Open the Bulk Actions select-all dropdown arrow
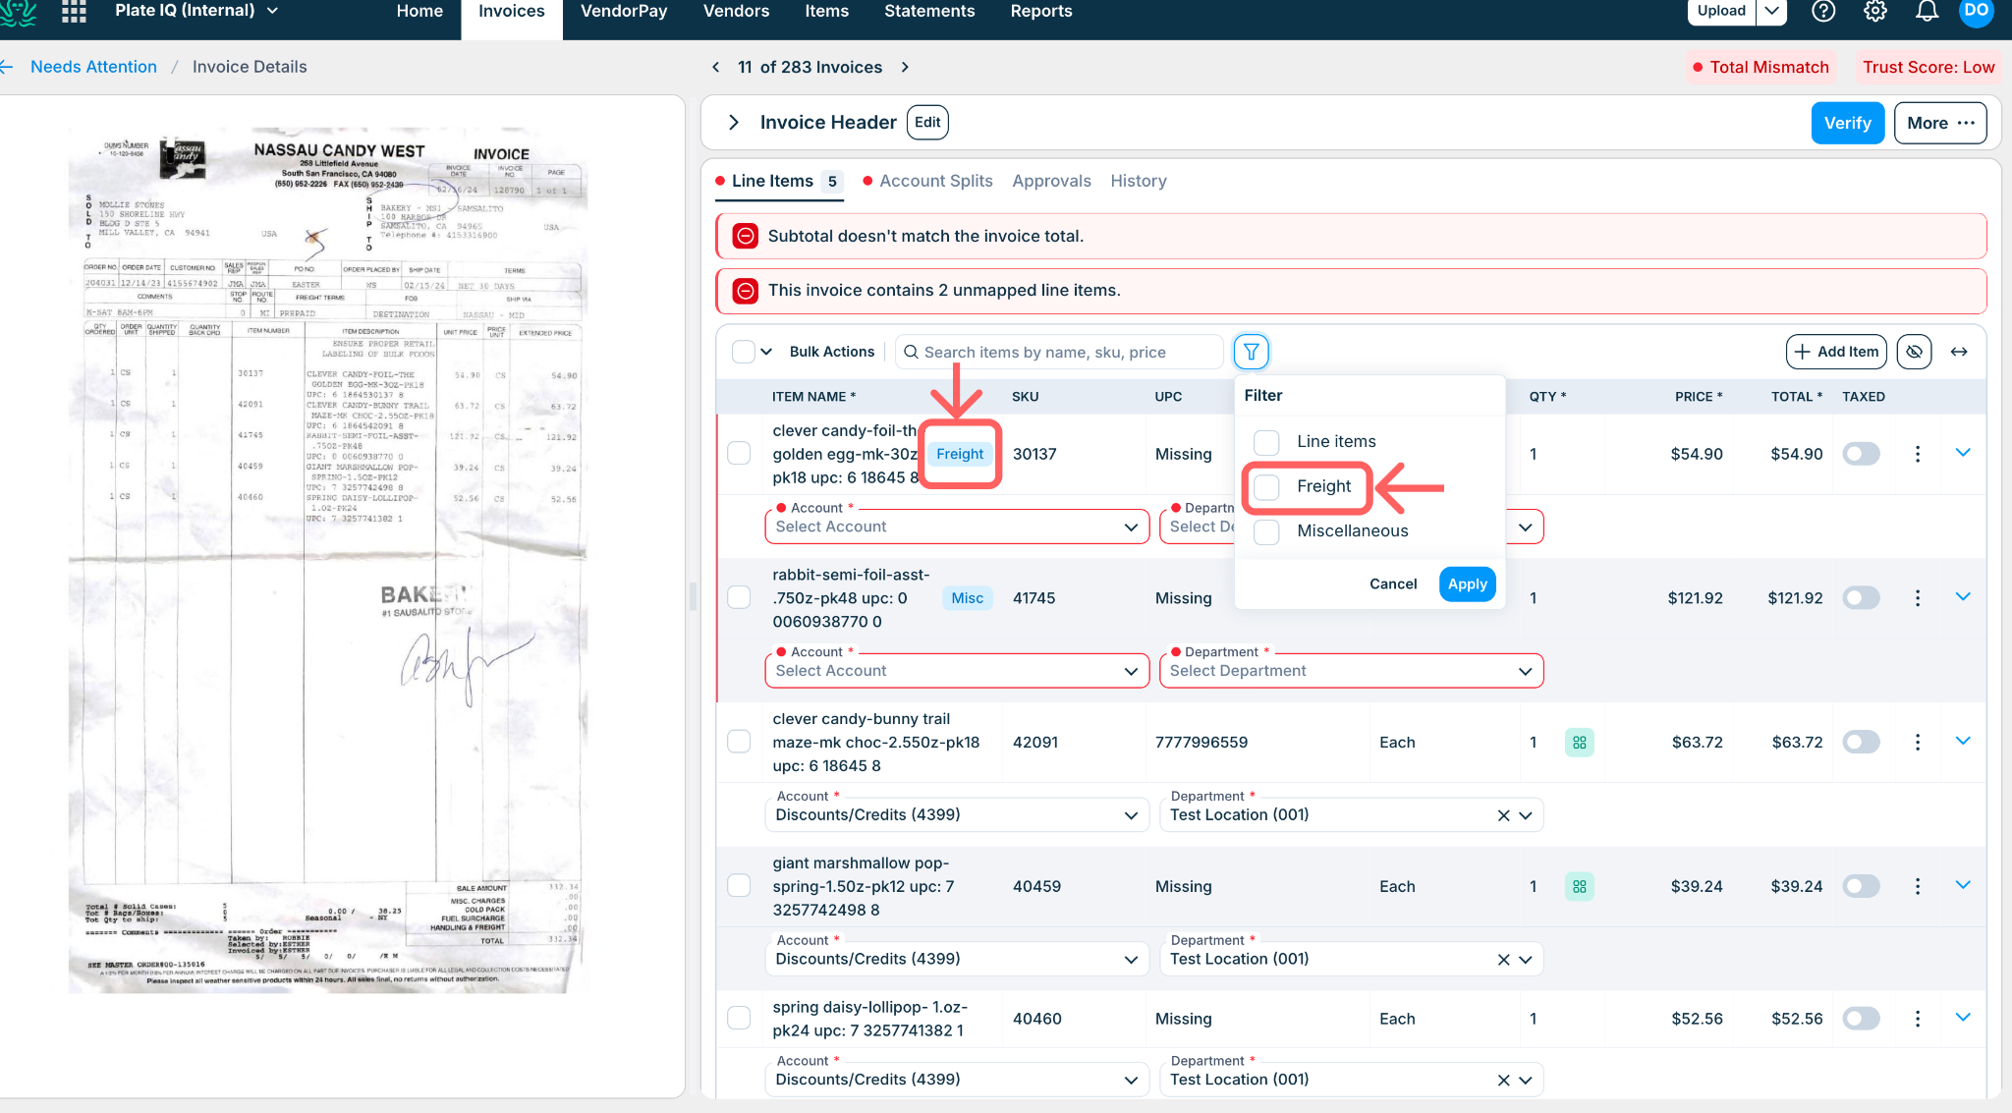The height and width of the screenshot is (1113, 2012). [766, 352]
